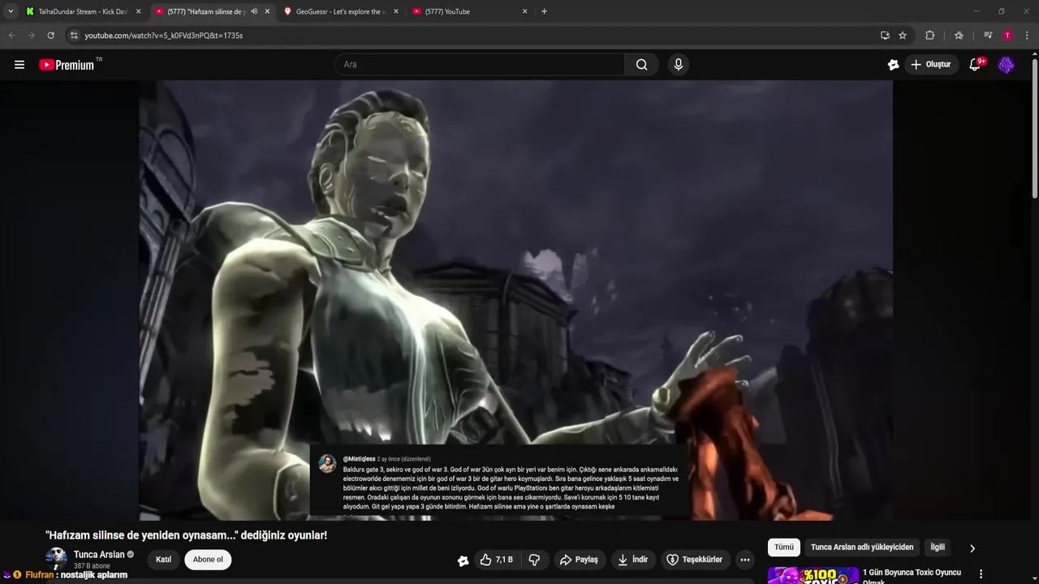Viewport: 1039px width, 584px height.
Task: Open the more actions menu below the video
Action: point(745,560)
